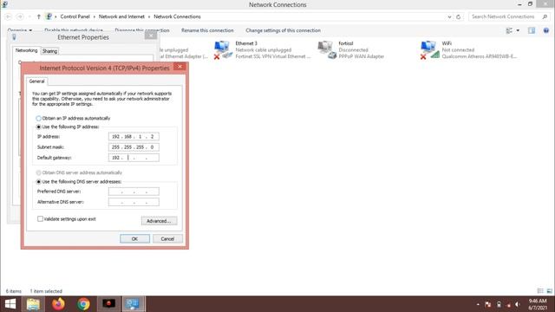This screenshot has height=312, width=555.
Task: Confirm TCP/IPv4 settings with OK
Action: [135, 239]
